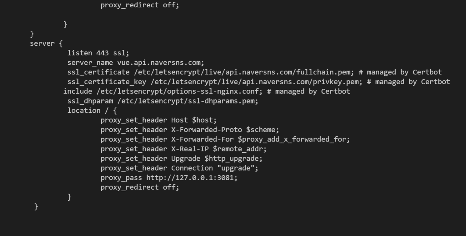This screenshot has width=466, height=236.
Task: Click the http://127.0.0.1:3081 proxy URL
Action: coord(192,178)
